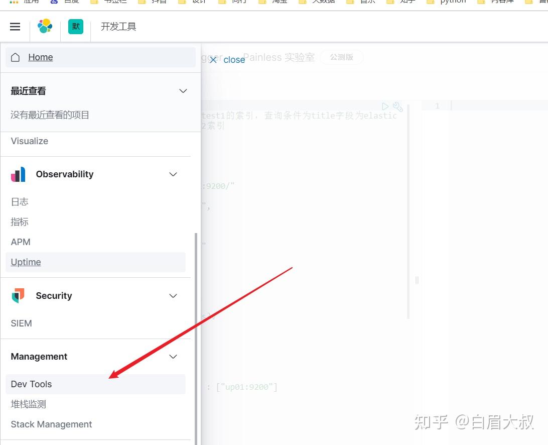
Task: Open Uptime under Observability
Action: (x=26, y=262)
